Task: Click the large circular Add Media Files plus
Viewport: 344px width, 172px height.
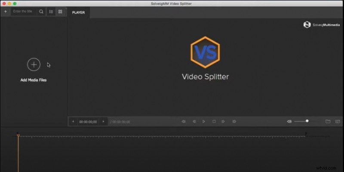Action: coord(34,64)
